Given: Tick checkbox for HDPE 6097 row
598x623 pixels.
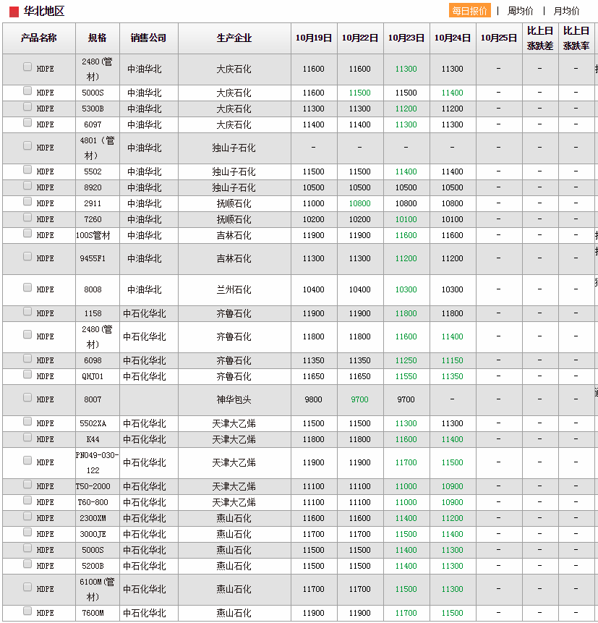Looking at the screenshot, I should pos(27,122).
